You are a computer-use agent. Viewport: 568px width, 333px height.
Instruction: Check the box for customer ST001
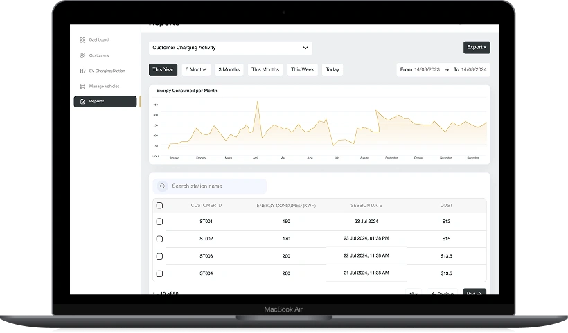pyautogui.click(x=159, y=222)
